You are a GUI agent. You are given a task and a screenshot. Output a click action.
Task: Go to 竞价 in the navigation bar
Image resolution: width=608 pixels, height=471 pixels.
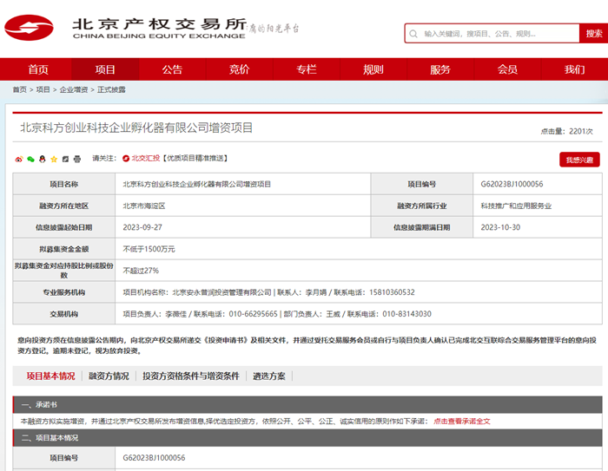pyautogui.click(x=239, y=69)
